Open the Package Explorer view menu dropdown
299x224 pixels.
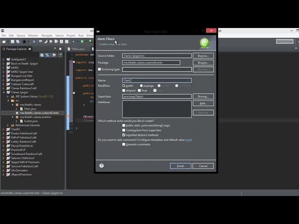click(x=60, y=55)
